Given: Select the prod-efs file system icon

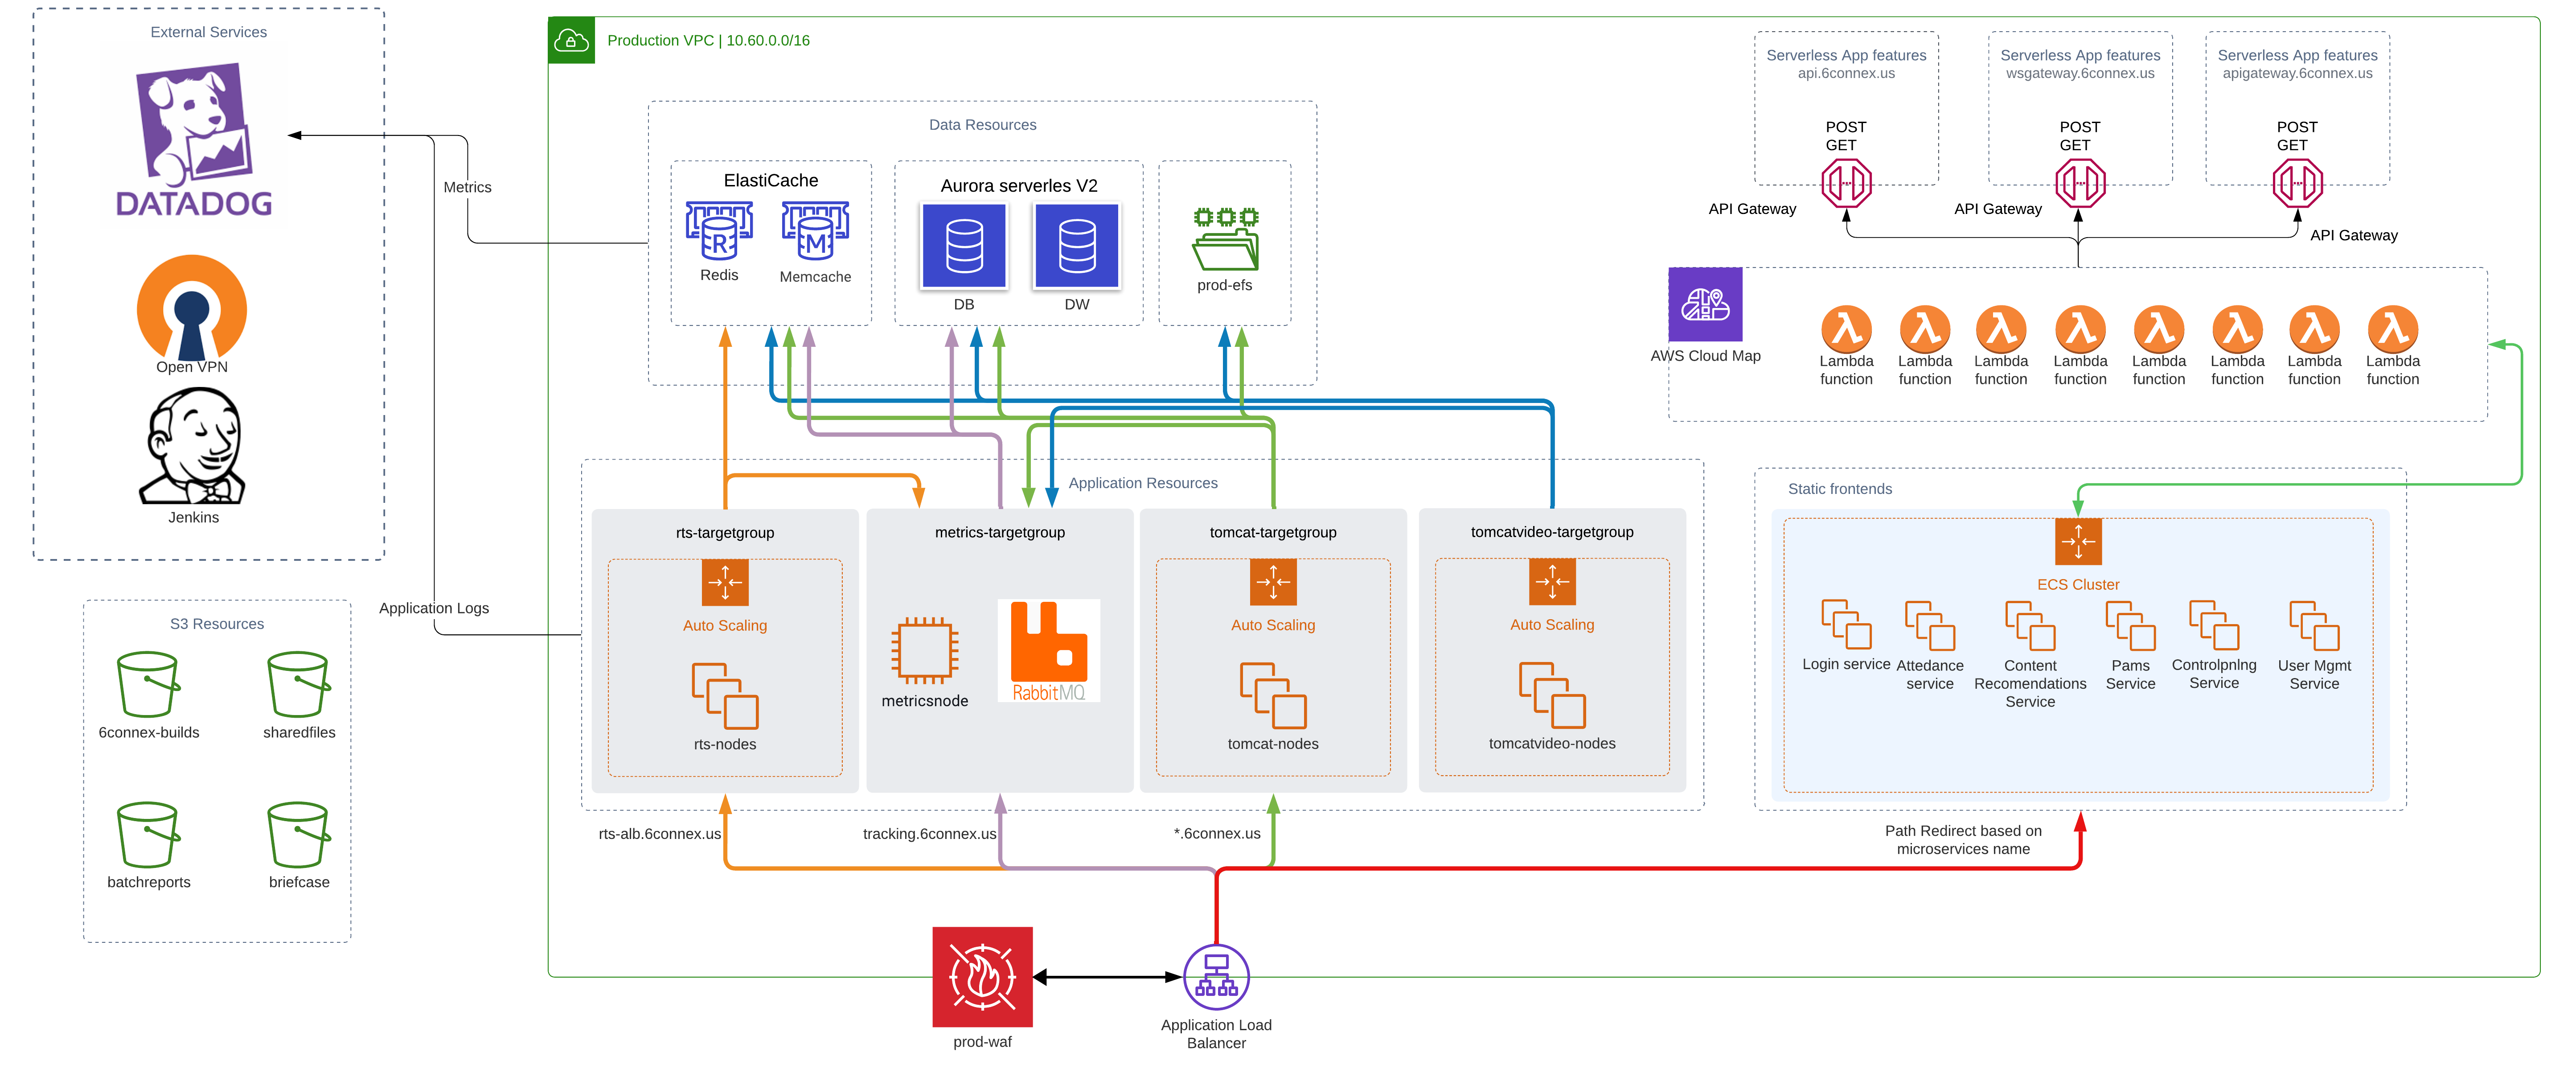Looking at the screenshot, I should 1225,238.
